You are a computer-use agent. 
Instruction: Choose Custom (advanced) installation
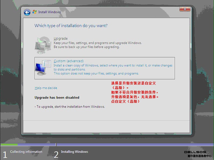pos(105,68)
